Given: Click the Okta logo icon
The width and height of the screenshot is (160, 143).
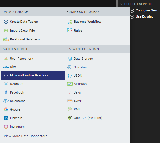Looking at the screenshot, I should [6, 67].
